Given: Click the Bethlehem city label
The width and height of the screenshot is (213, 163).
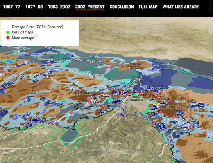Looking at the screenshot, I should pyautogui.click(x=169, y=107).
